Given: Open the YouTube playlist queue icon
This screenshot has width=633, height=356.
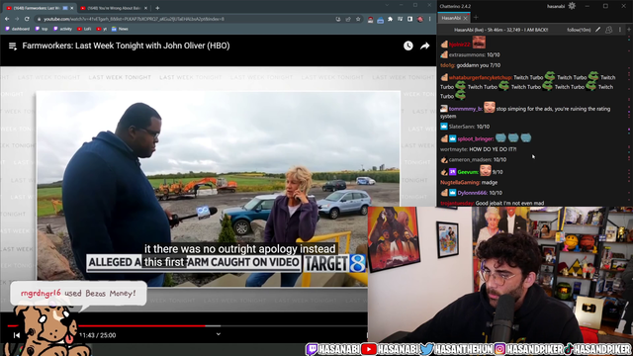Looking at the screenshot, I should point(13,46).
